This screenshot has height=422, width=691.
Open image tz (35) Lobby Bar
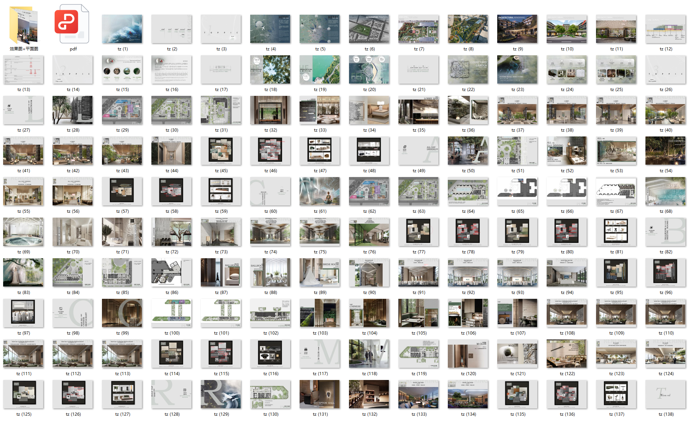418,110
